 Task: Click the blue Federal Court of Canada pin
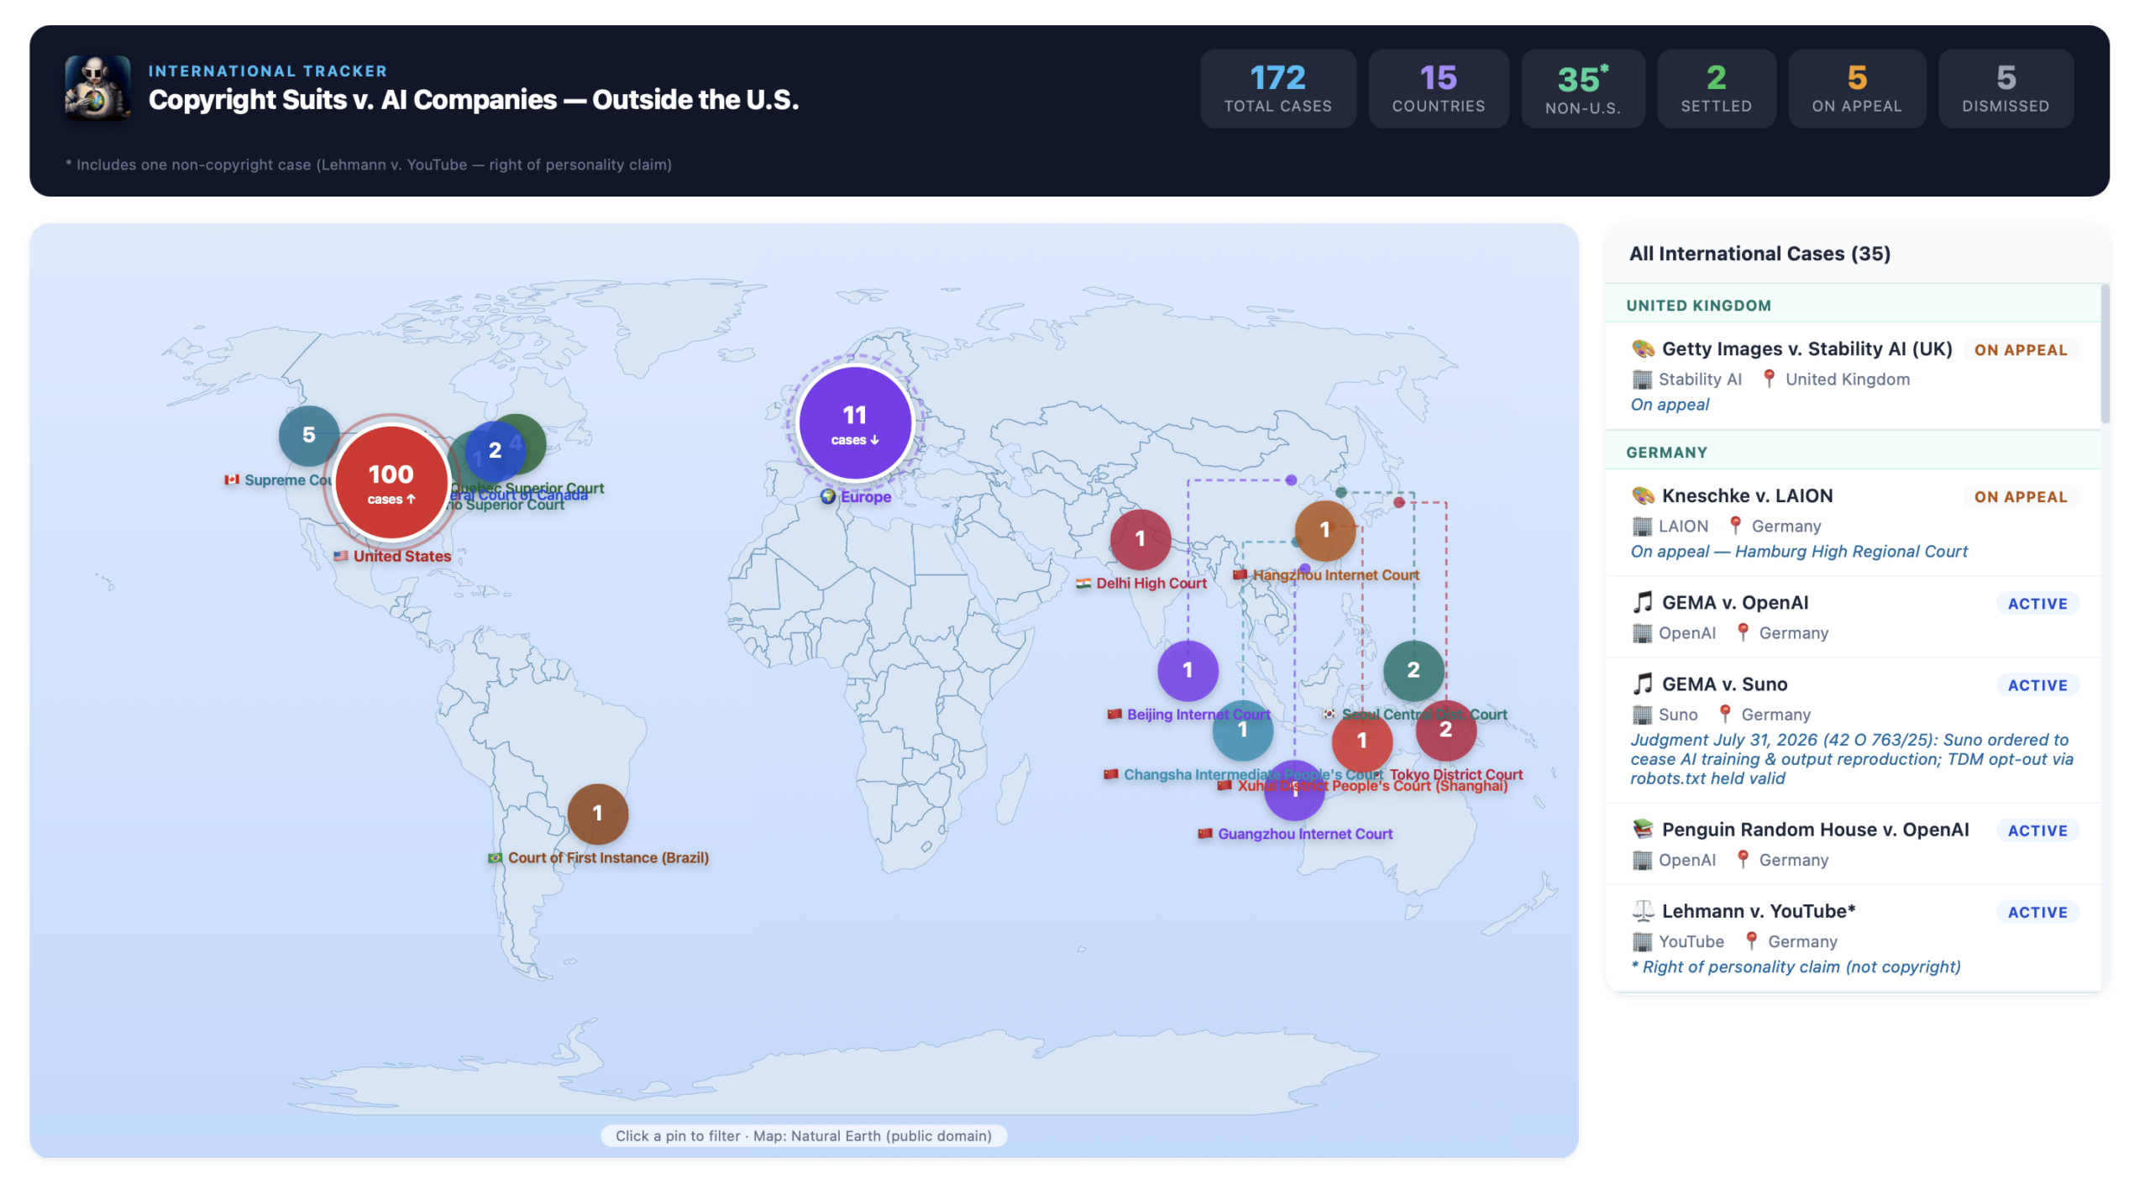[495, 450]
